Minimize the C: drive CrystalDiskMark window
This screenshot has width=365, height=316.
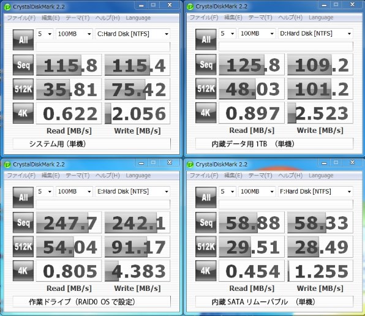click(141, 5)
